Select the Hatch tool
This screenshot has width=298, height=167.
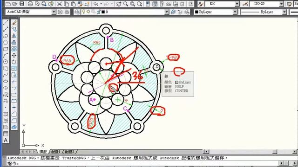[6, 114]
